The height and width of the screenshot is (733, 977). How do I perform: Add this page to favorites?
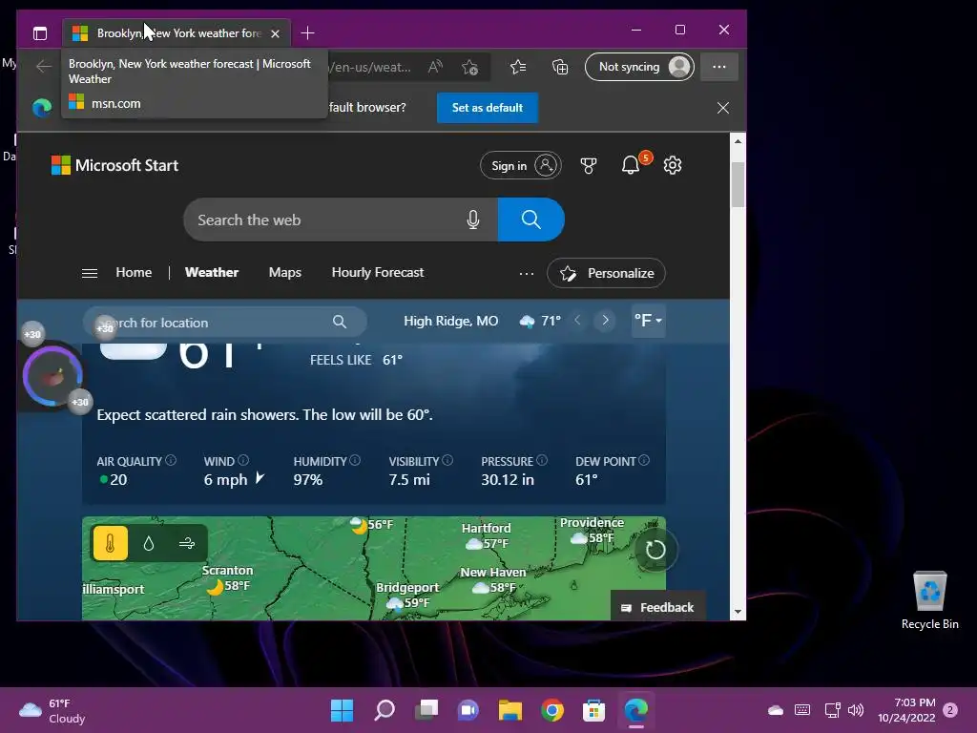pyautogui.click(x=469, y=67)
